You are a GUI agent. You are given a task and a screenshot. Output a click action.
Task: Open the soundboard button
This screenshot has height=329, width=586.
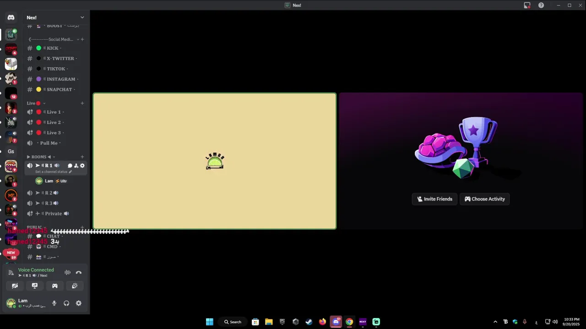pos(75,286)
